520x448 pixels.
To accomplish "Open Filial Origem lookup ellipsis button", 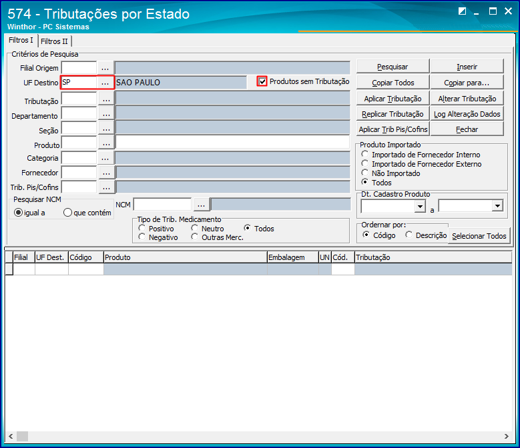I will tap(105, 68).
